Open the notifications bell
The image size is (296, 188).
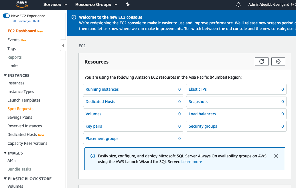[x=238, y=5]
